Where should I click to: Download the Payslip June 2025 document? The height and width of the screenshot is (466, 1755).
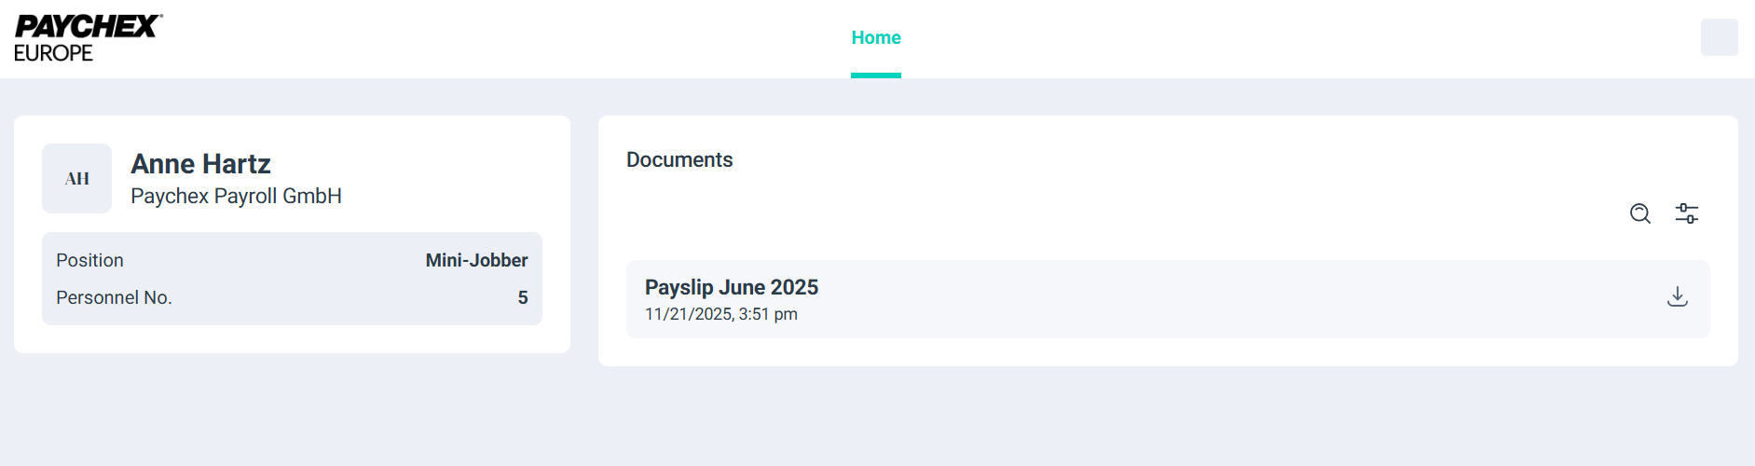click(1678, 297)
